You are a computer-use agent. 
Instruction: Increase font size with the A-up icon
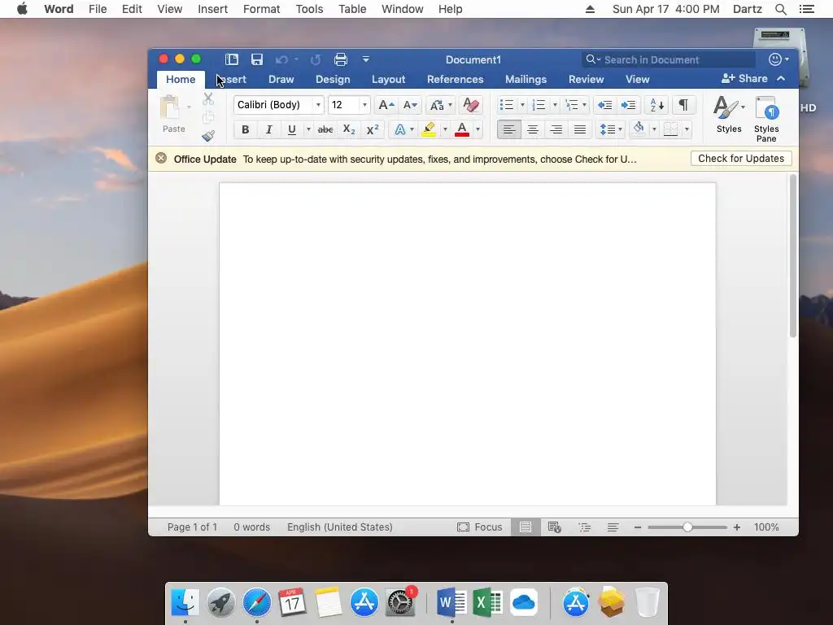(386, 105)
